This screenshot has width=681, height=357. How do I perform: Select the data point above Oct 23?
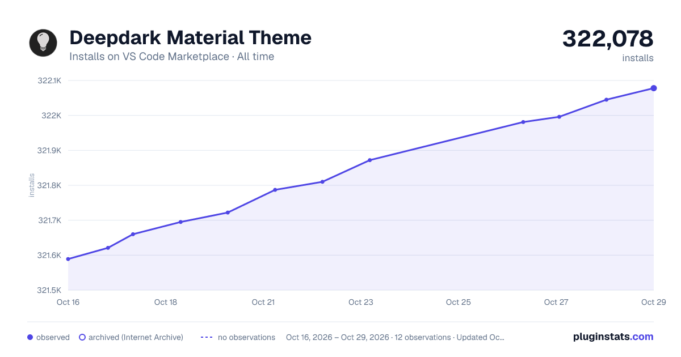tap(369, 160)
